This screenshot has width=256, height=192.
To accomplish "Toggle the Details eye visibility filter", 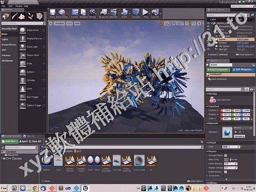I will pyautogui.click(x=251, y=89).
